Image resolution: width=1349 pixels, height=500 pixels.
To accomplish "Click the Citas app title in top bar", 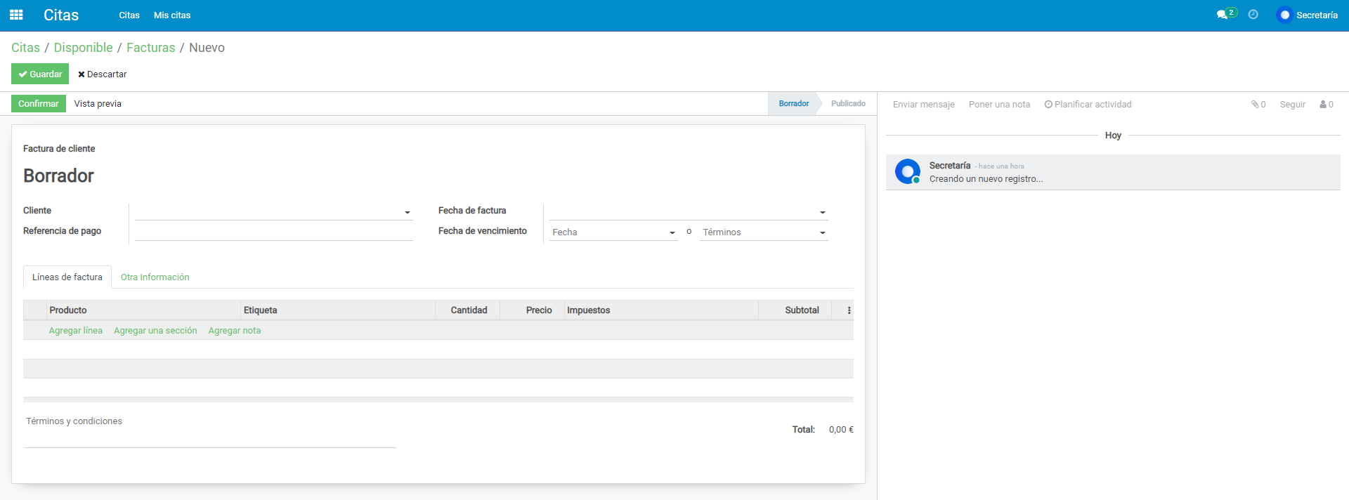I will point(61,15).
